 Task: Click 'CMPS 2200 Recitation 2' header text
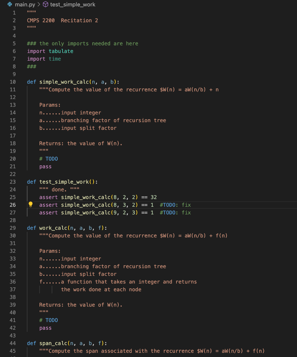click(x=63, y=21)
